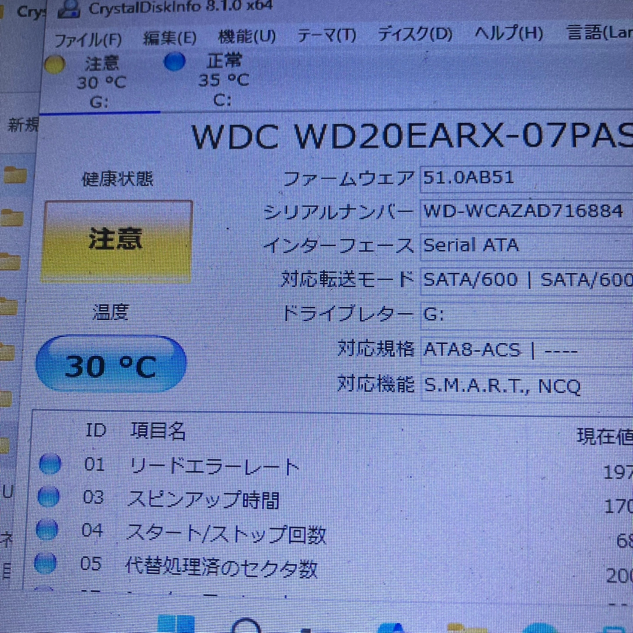Select the G: drive with 注意 status
The image size is (633, 633).
(x=101, y=83)
